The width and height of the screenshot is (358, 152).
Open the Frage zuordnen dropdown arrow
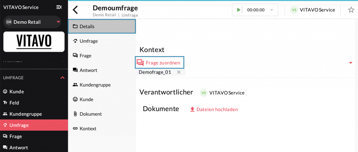(350, 63)
